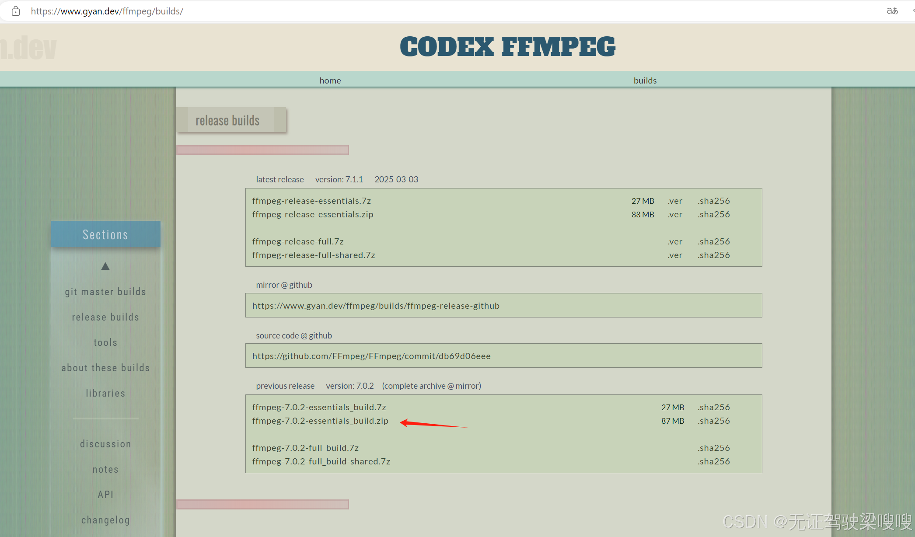Click the 2025-03-03 release date
The width and height of the screenshot is (915, 537).
[x=396, y=179]
